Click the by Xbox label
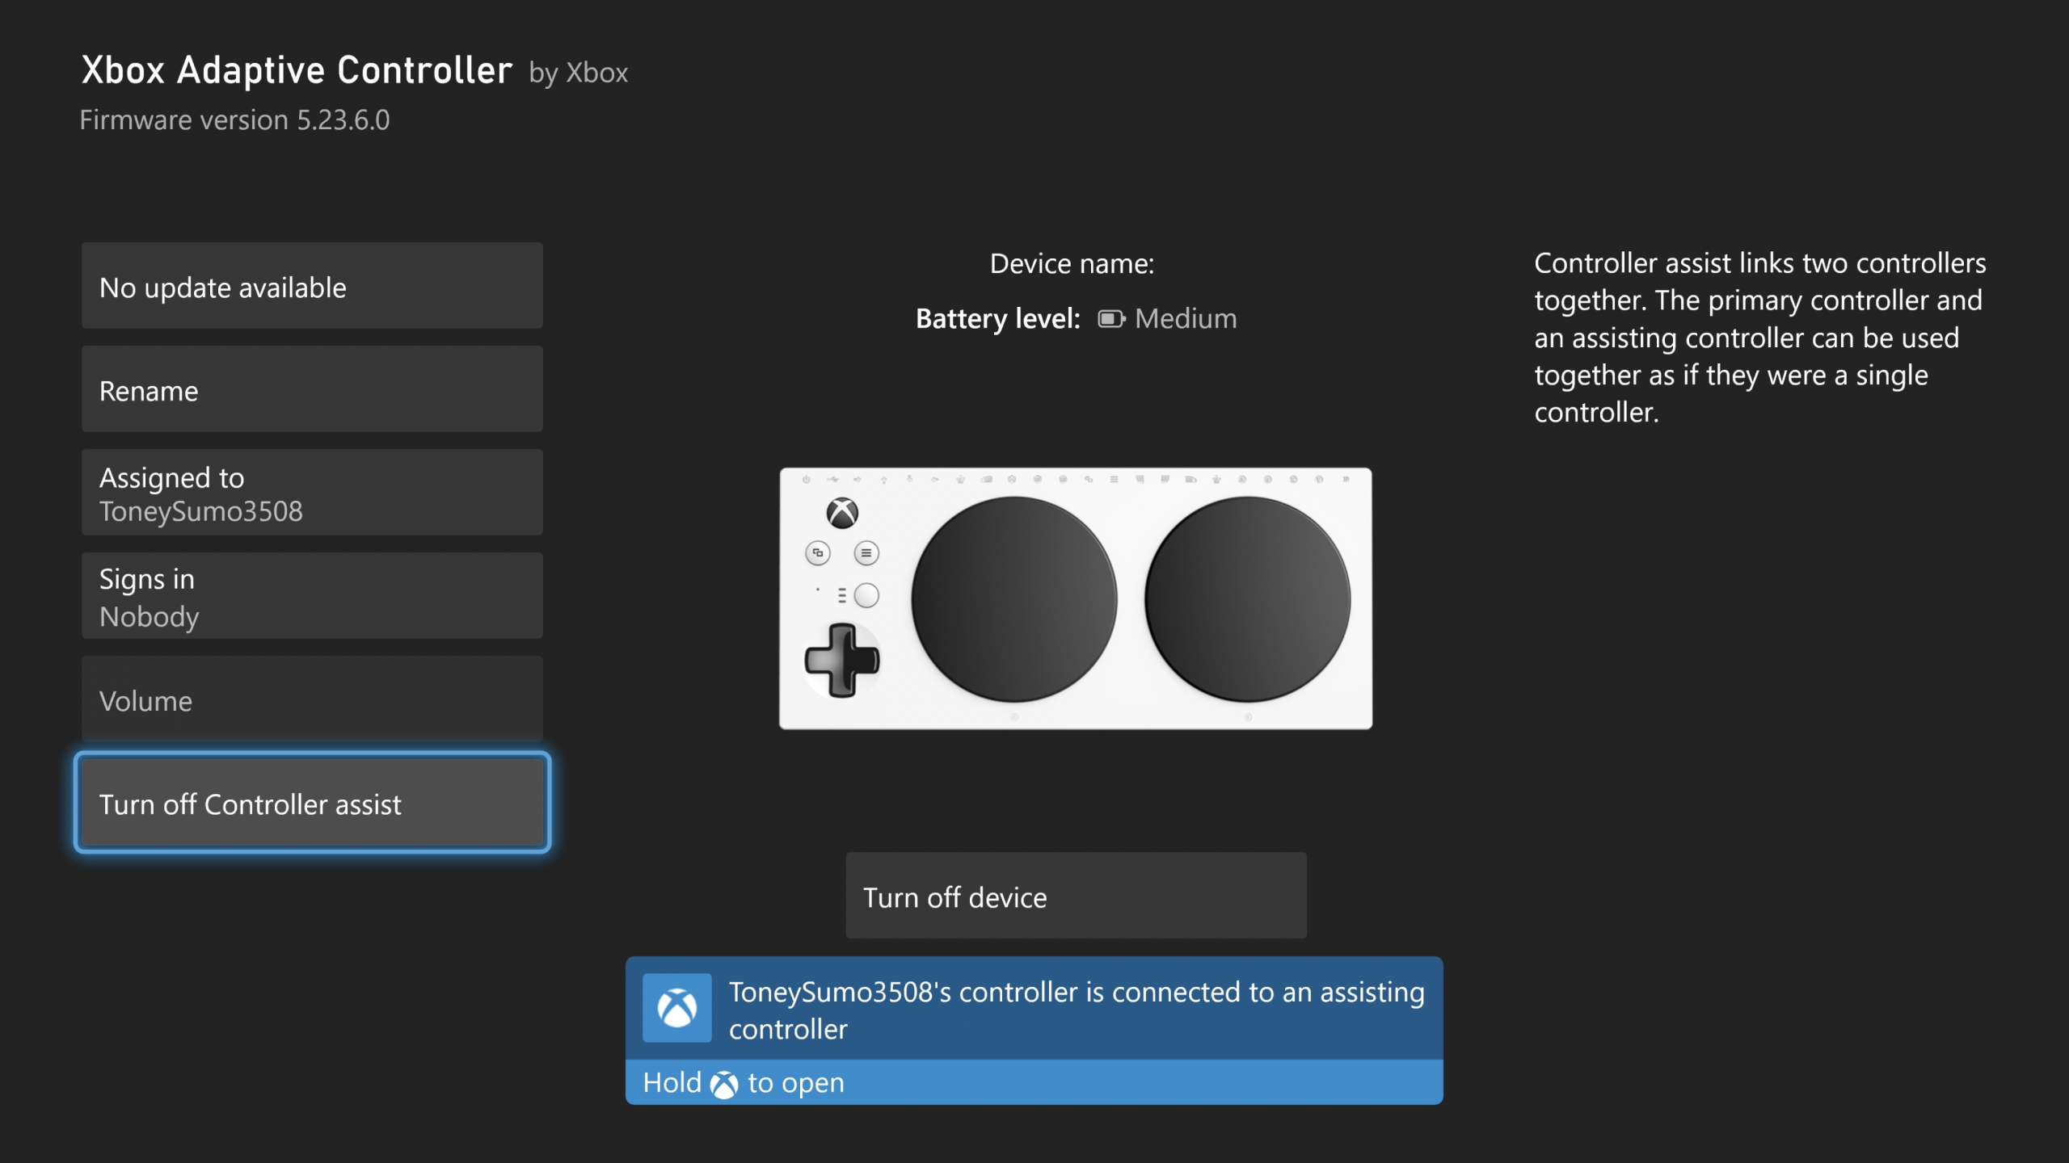 click(x=579, y=73)
